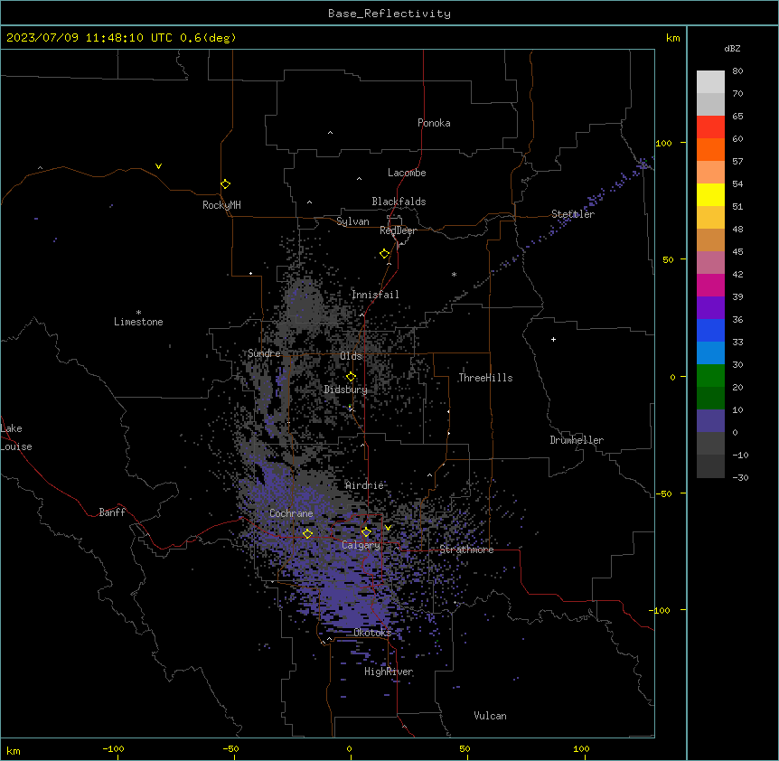Click the ThreeHills city label
Viewport: 779px width, 761px height.
485,378
